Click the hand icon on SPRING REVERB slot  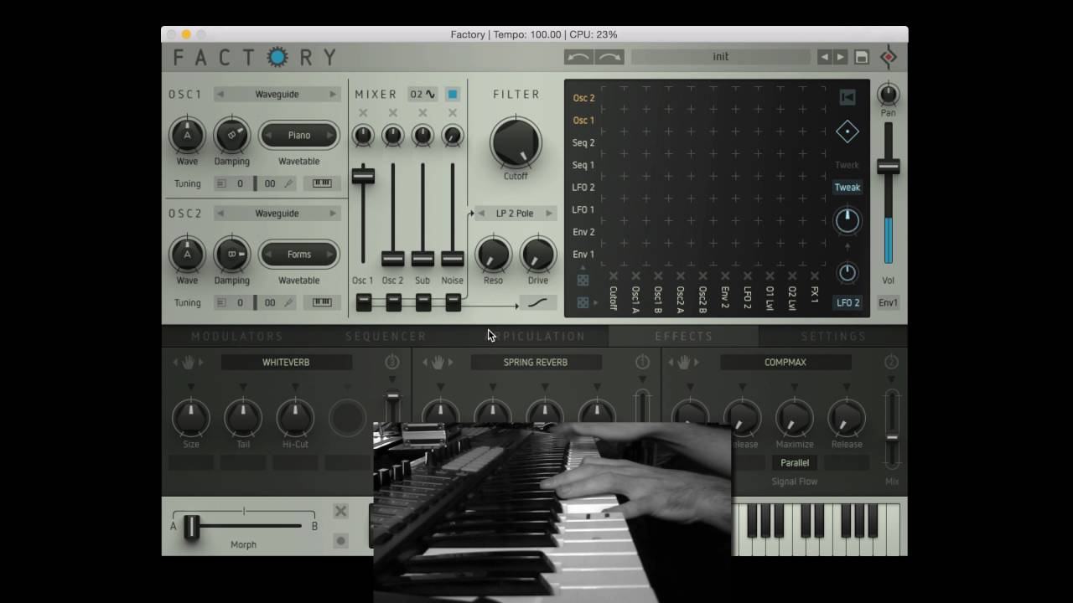click(438, 362)
